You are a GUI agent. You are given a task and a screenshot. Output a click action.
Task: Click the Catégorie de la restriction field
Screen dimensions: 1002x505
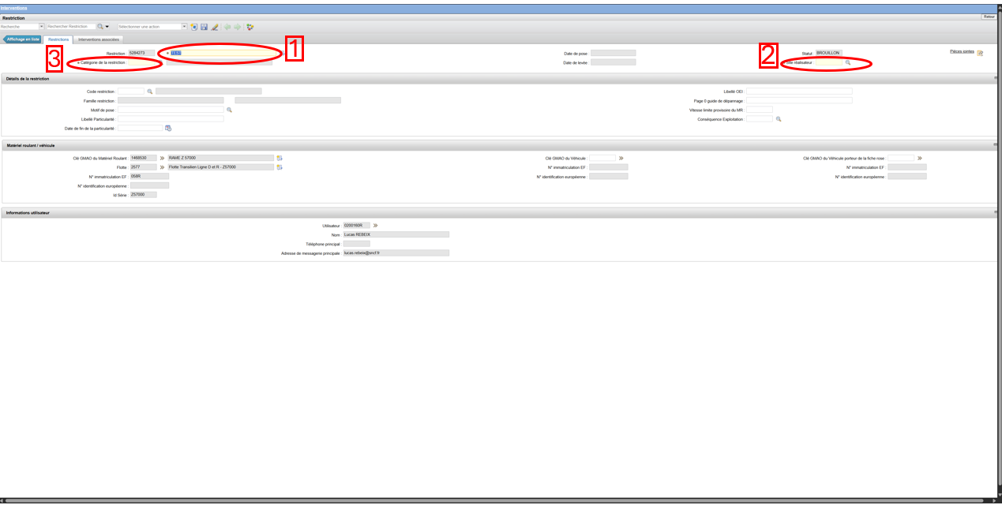pos(145,62)
